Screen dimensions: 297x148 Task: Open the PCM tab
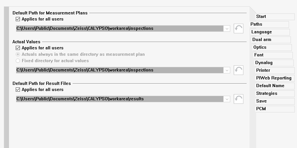pos(261,109)
